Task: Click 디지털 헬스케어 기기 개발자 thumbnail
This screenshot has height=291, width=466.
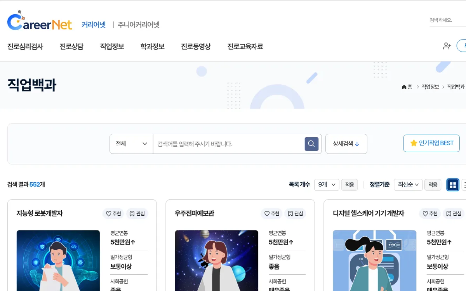Action: [x=374, y=260]
